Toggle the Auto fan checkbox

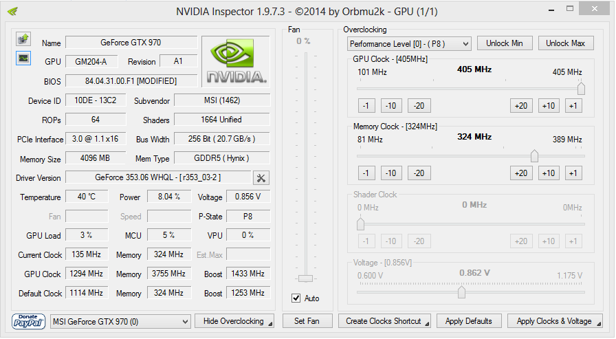[x=296, y=298]
